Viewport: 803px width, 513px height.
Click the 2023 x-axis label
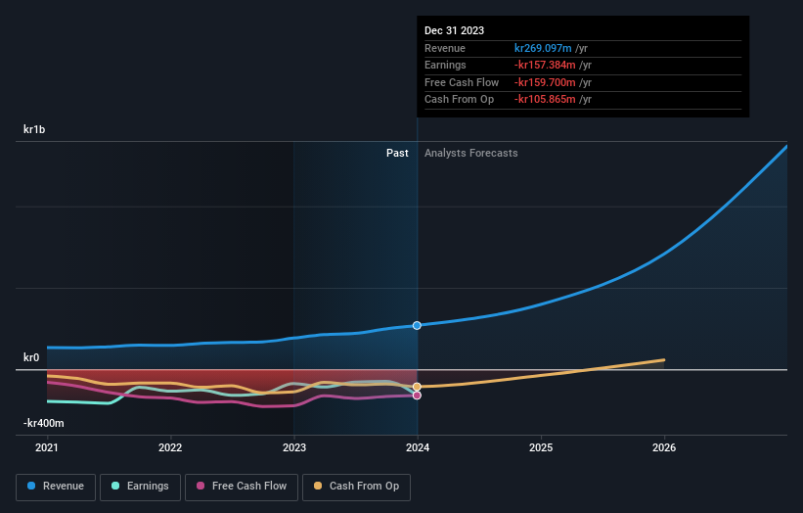coord(294,447)
